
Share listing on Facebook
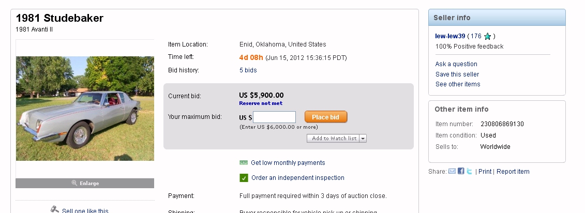pyautogui.click(x=461, y=171)
